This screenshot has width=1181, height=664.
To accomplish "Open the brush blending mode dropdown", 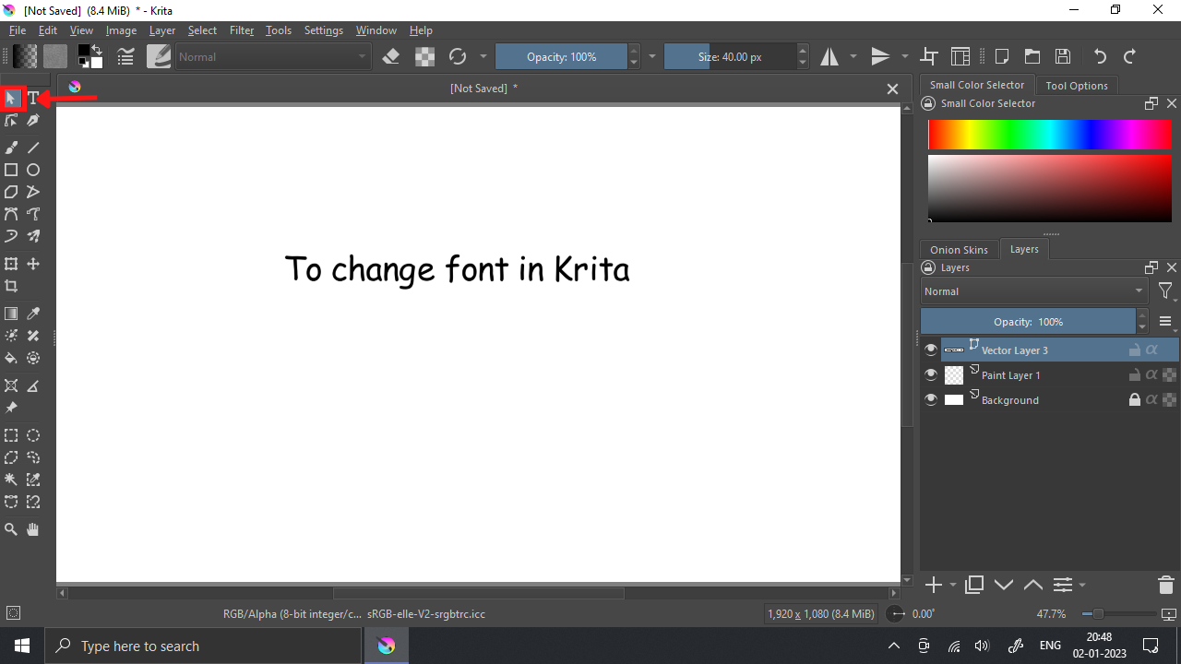I will tap(273, 56).
